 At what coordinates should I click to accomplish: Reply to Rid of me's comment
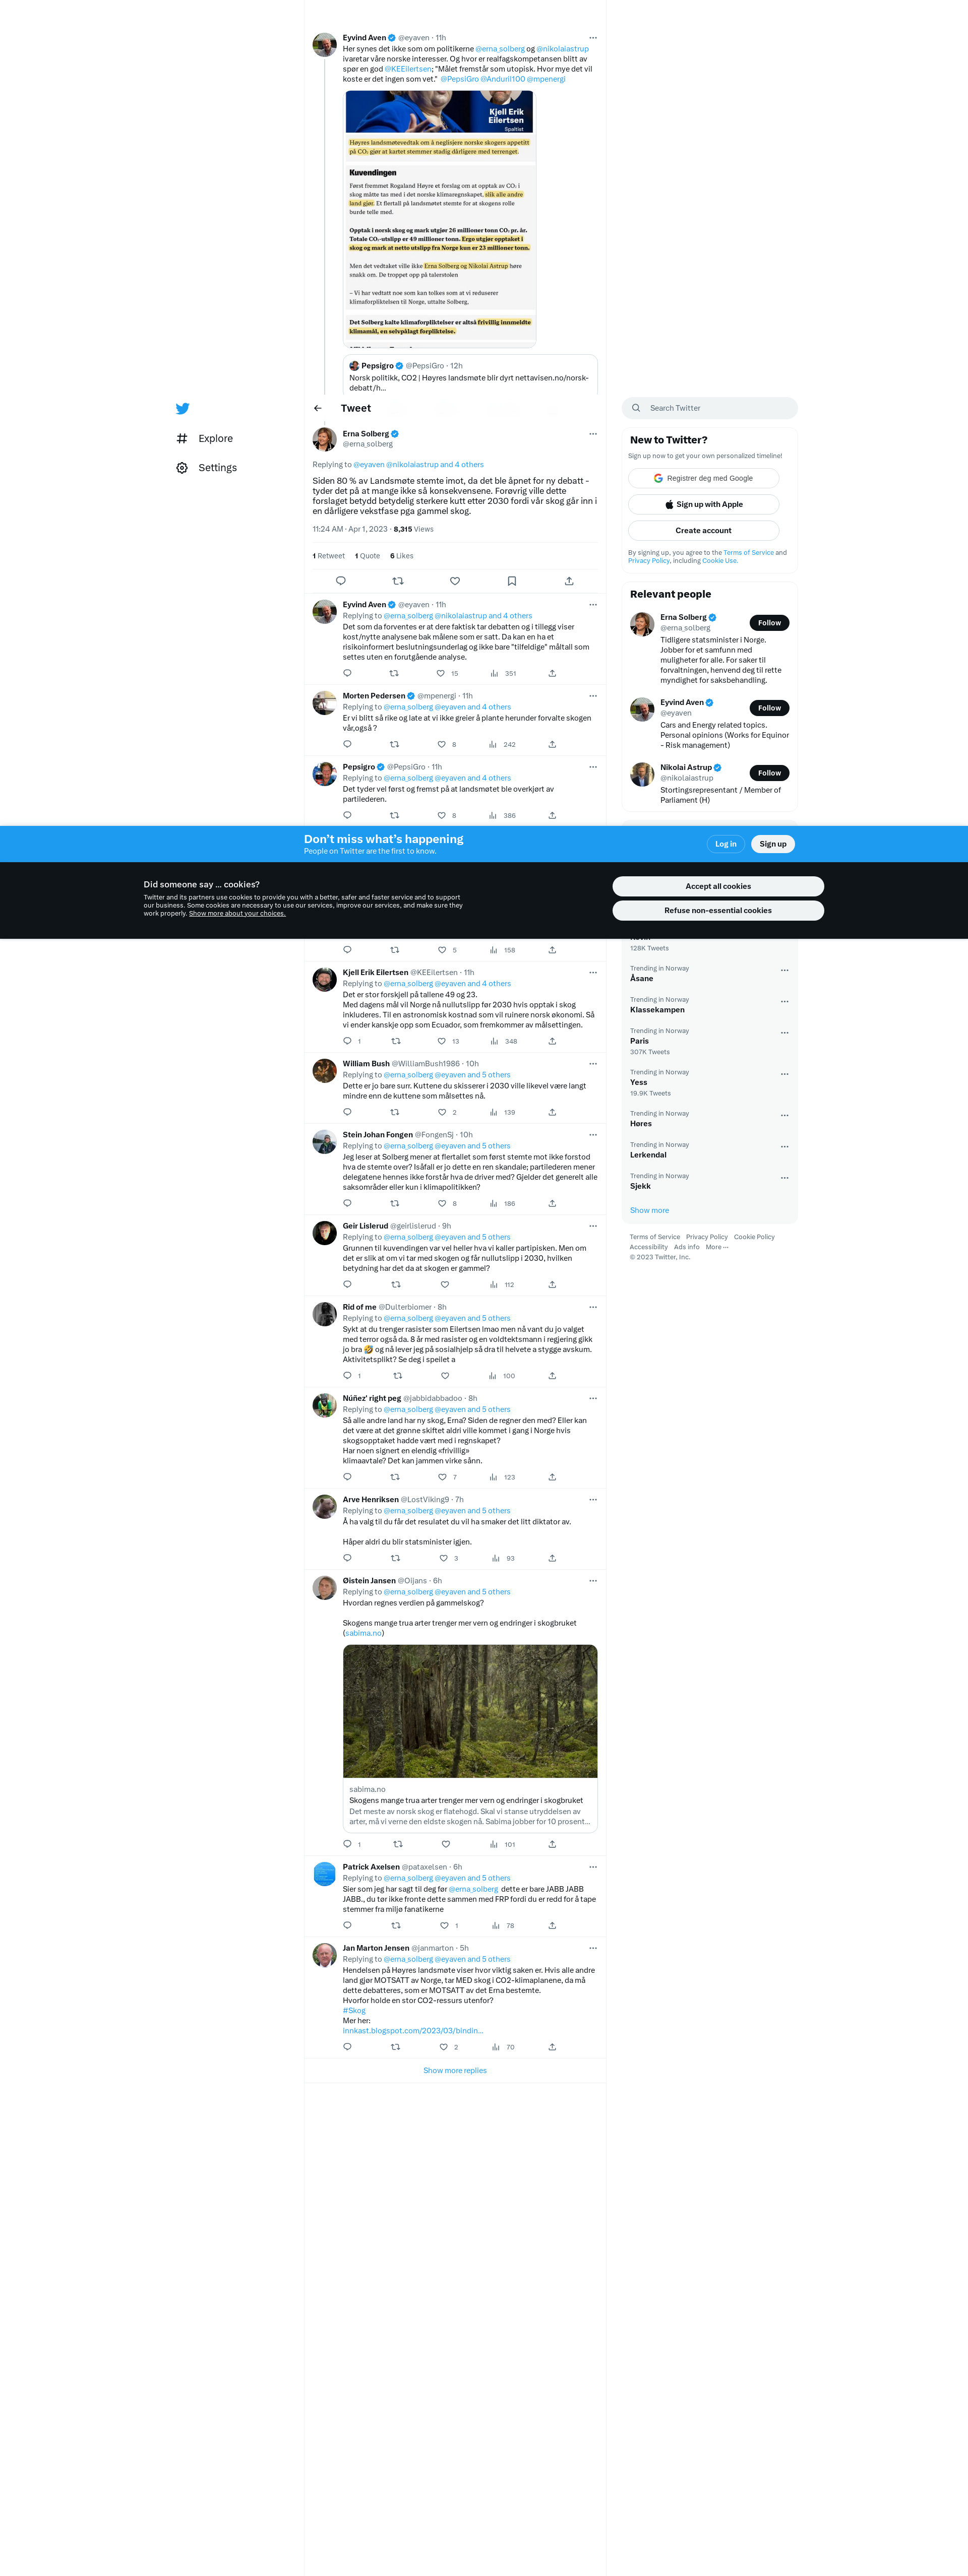point(347,1375)
